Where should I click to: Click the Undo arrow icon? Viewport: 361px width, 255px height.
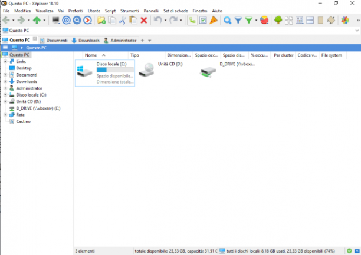click(157, 20)
